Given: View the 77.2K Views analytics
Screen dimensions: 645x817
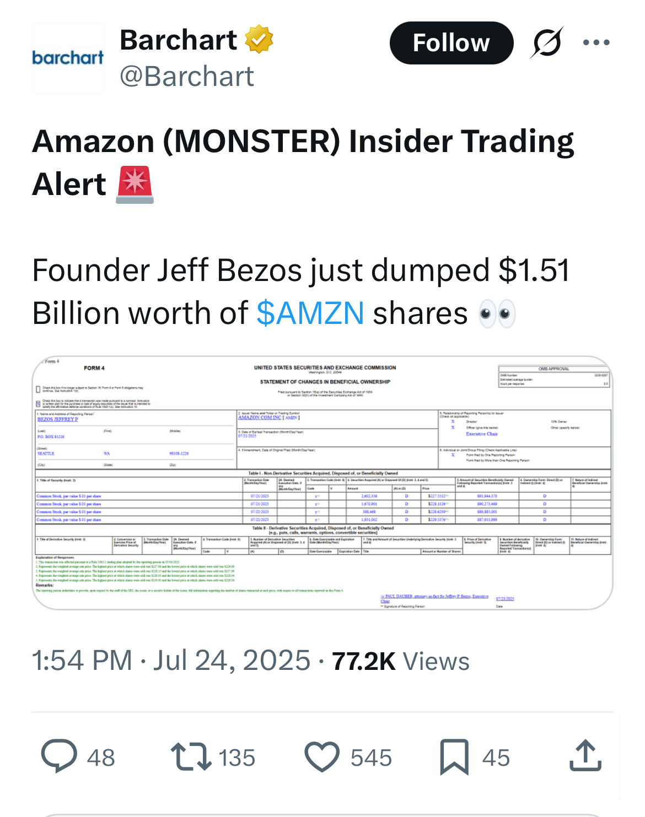Looking at the screenshot, I should pyautogui.click(x=401, y=661).
